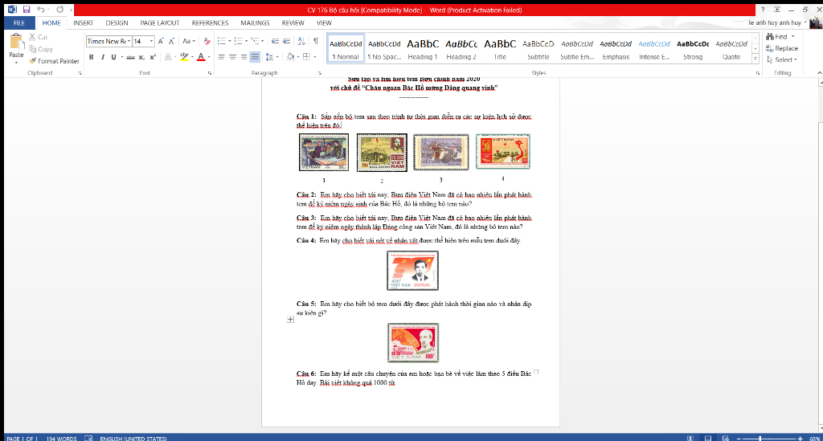Open the Paragraph dialog launcher
This screenshot has width=823, height=441.
(x=320, y=73)
